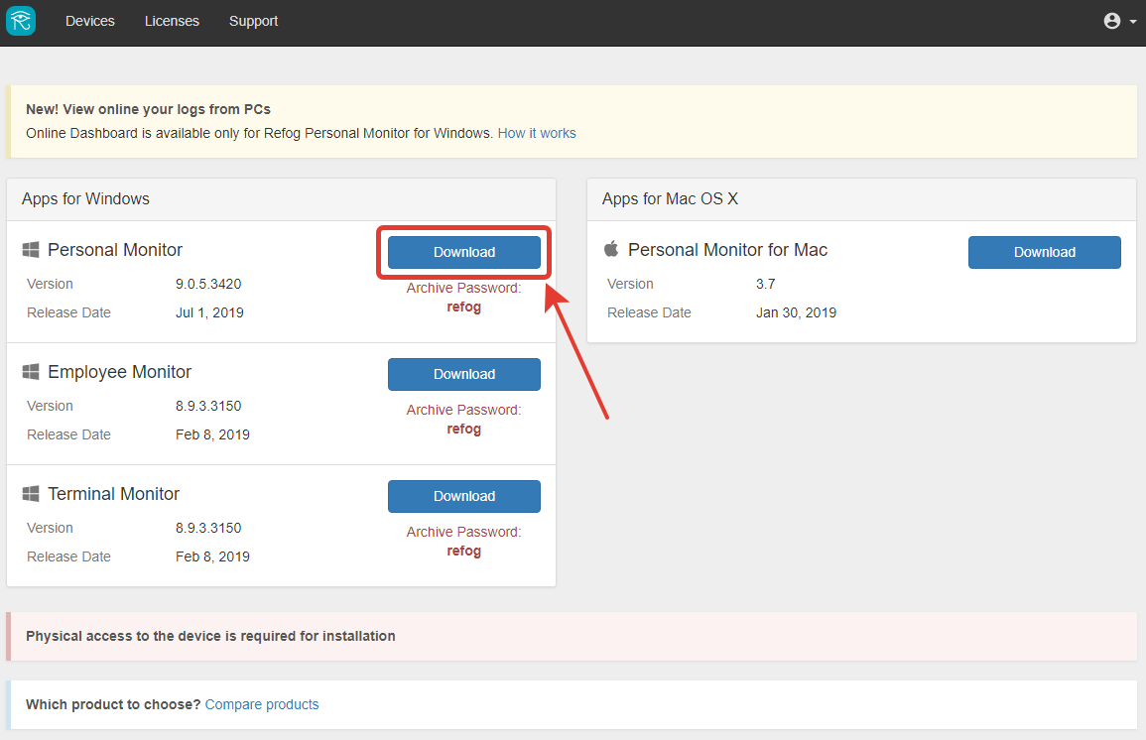Download Employee Monitor
The height and width of the screenshot is (740, 1146).
click(464, 374)
